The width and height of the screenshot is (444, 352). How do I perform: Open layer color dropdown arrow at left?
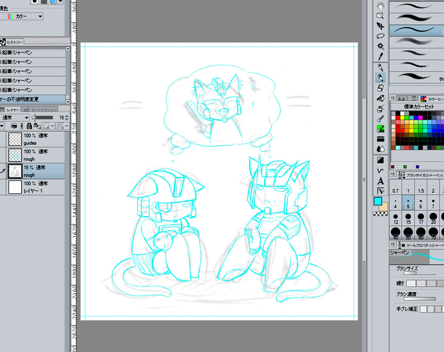[x=2, y=126]
